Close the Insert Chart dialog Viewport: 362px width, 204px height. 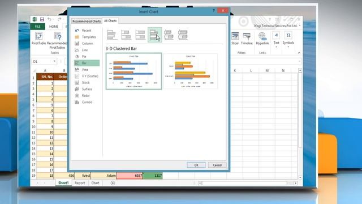pos(223,10)
